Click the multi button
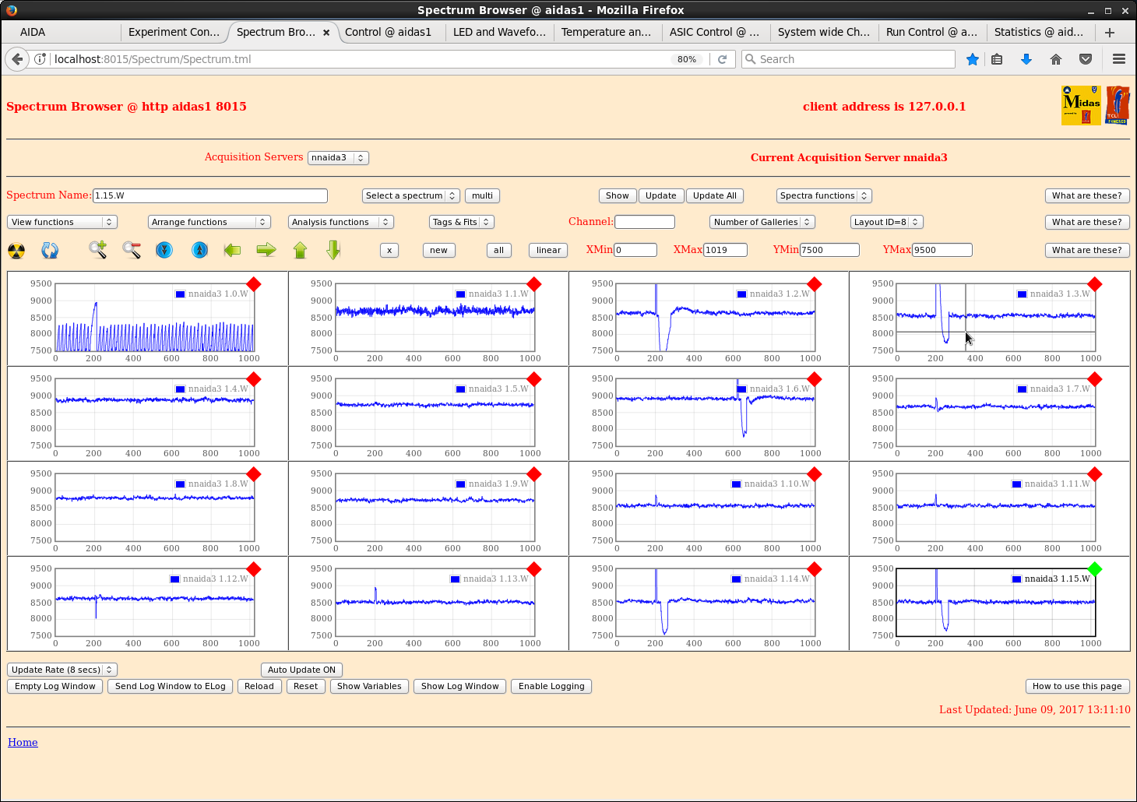The image size is (1137, 802). (482, 195)
